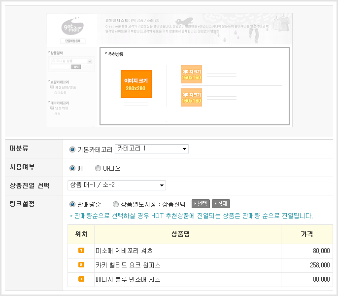Select the 기본카테고리 radio button
Image resolution: width=338 pixels, height=296 pixels.
pyautogui.click(x=72, y=149)
